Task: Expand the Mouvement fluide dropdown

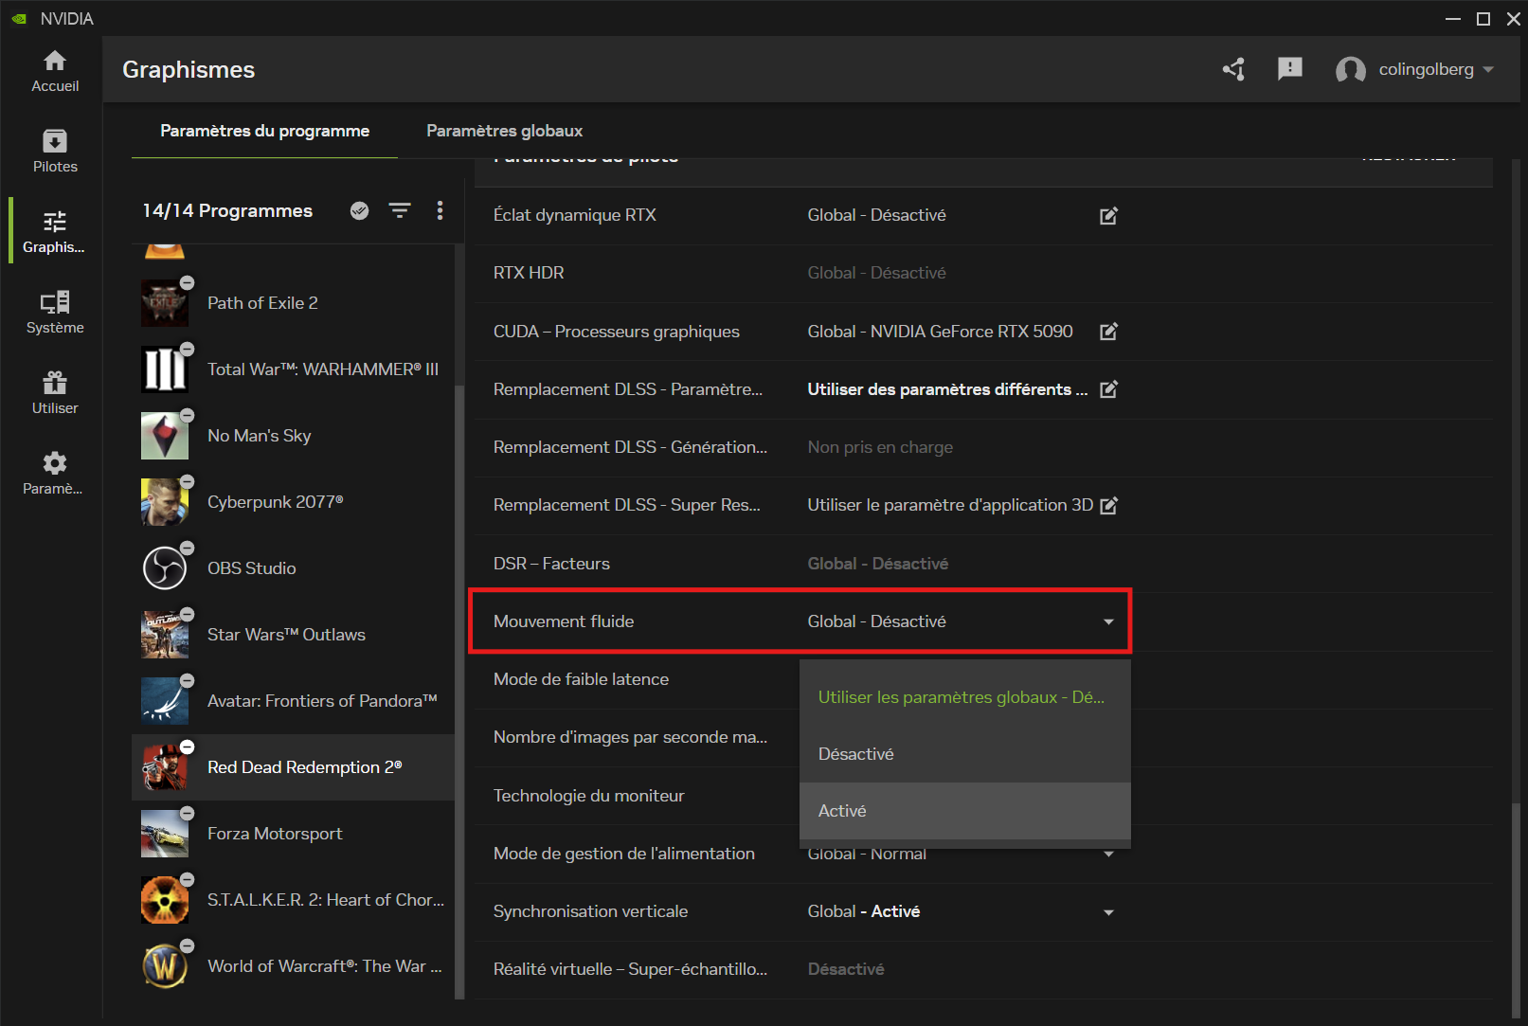Action: (x=1108, y=621)
